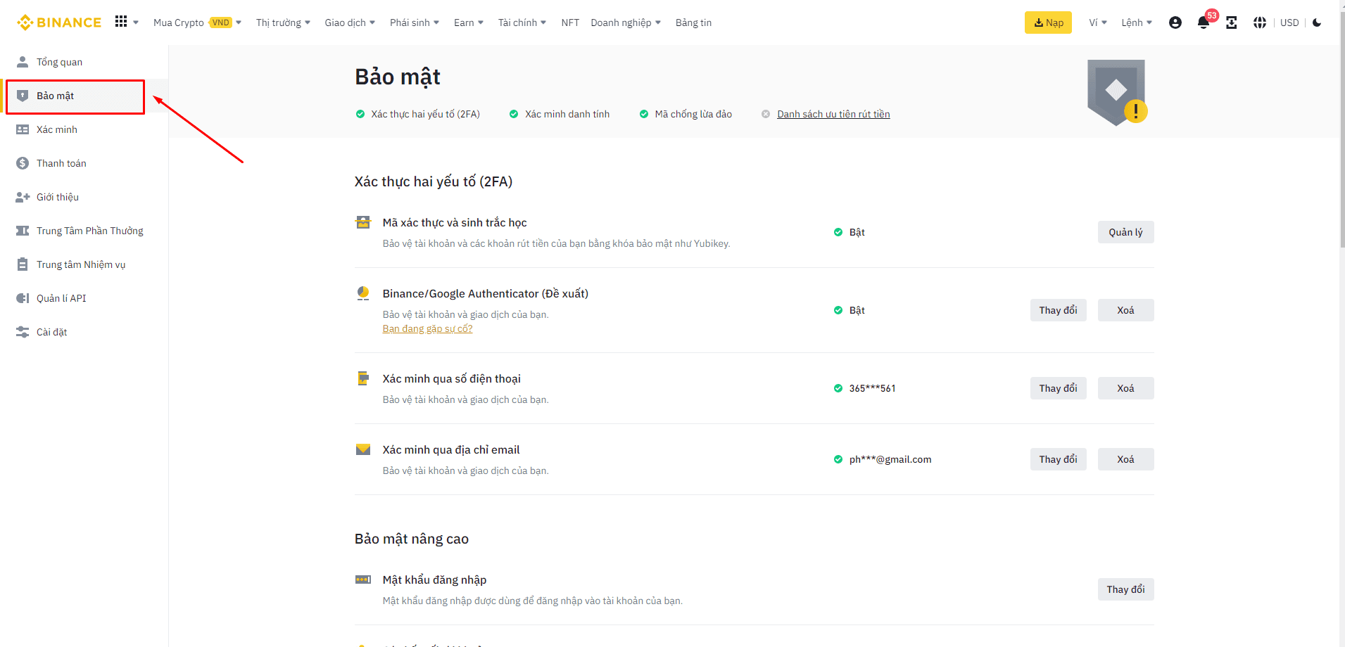Click Xoá for Google Authenticator
Image resolution: width=1345 pixels, height=647 pixels.
pyautogui.click(x=1125, y=310)
